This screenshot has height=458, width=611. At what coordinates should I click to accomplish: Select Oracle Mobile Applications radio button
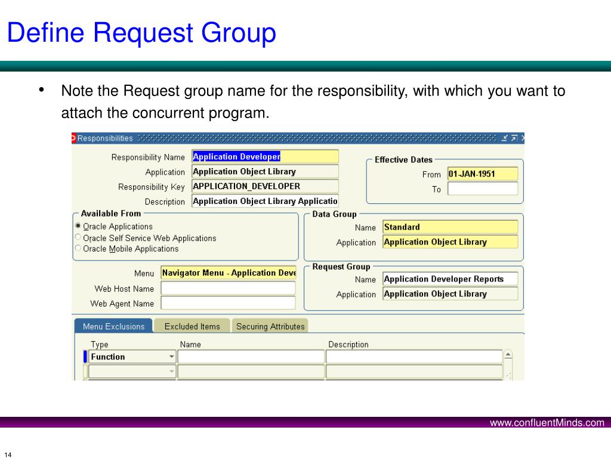[x=78, y=248]
